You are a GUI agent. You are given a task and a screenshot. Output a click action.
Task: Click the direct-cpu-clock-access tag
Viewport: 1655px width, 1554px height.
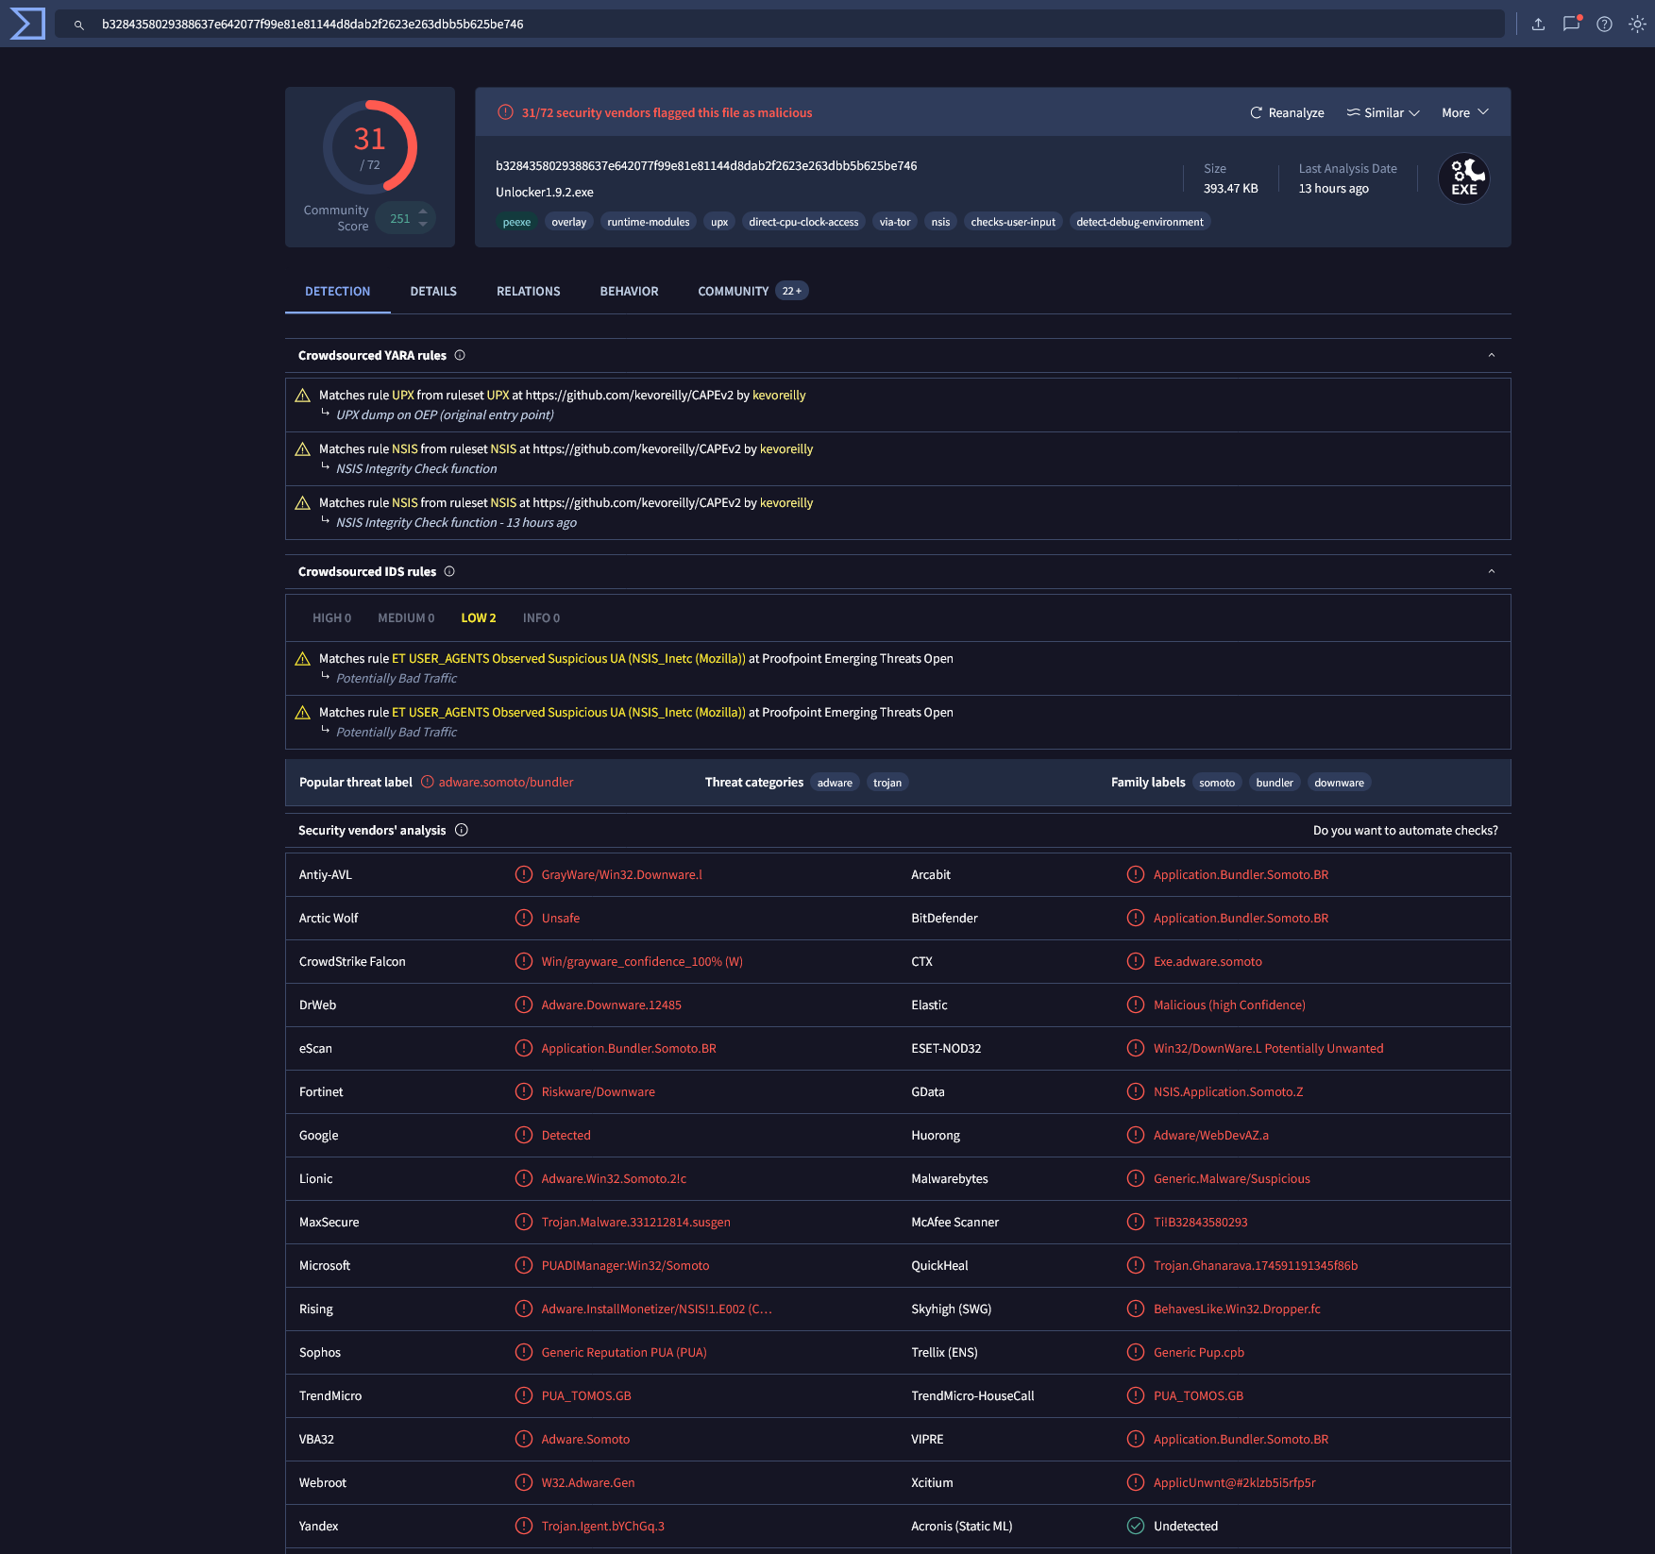[803, 223]
